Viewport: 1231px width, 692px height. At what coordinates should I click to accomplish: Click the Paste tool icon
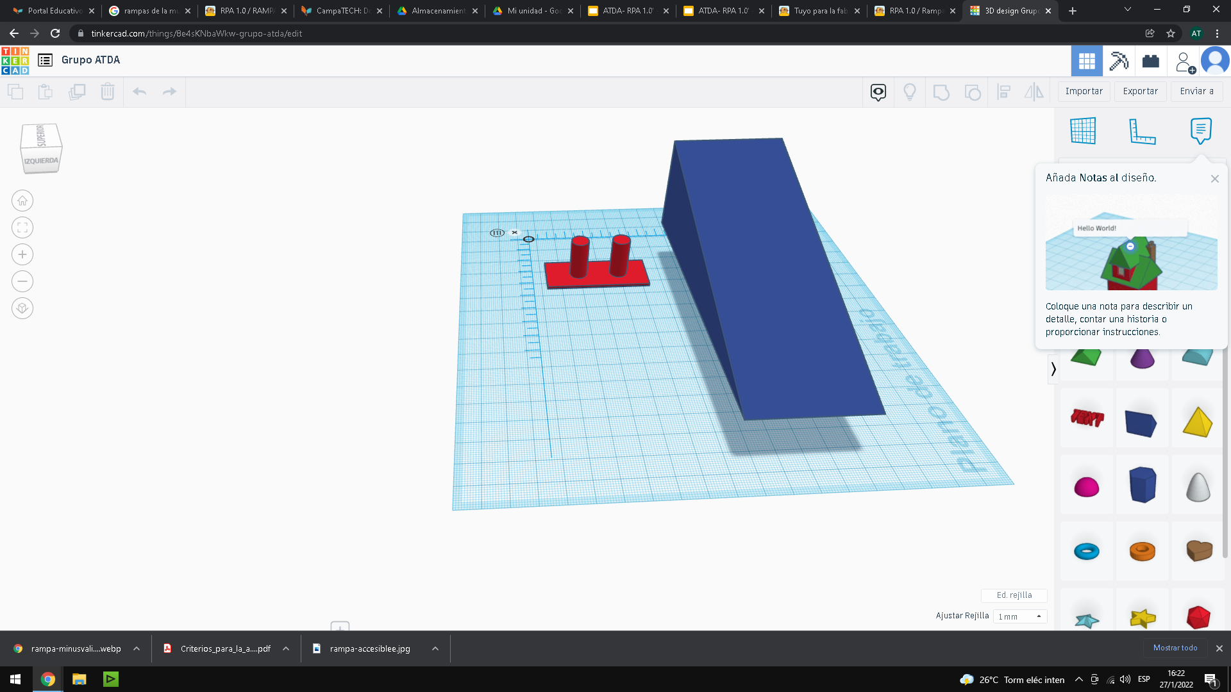[46, 92]
